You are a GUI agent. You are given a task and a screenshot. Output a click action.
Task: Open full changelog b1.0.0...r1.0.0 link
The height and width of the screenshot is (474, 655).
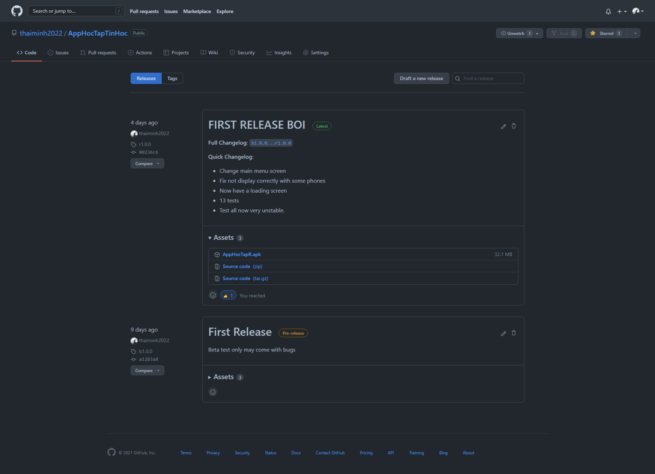pyautogui.click(x=271, y=143)
